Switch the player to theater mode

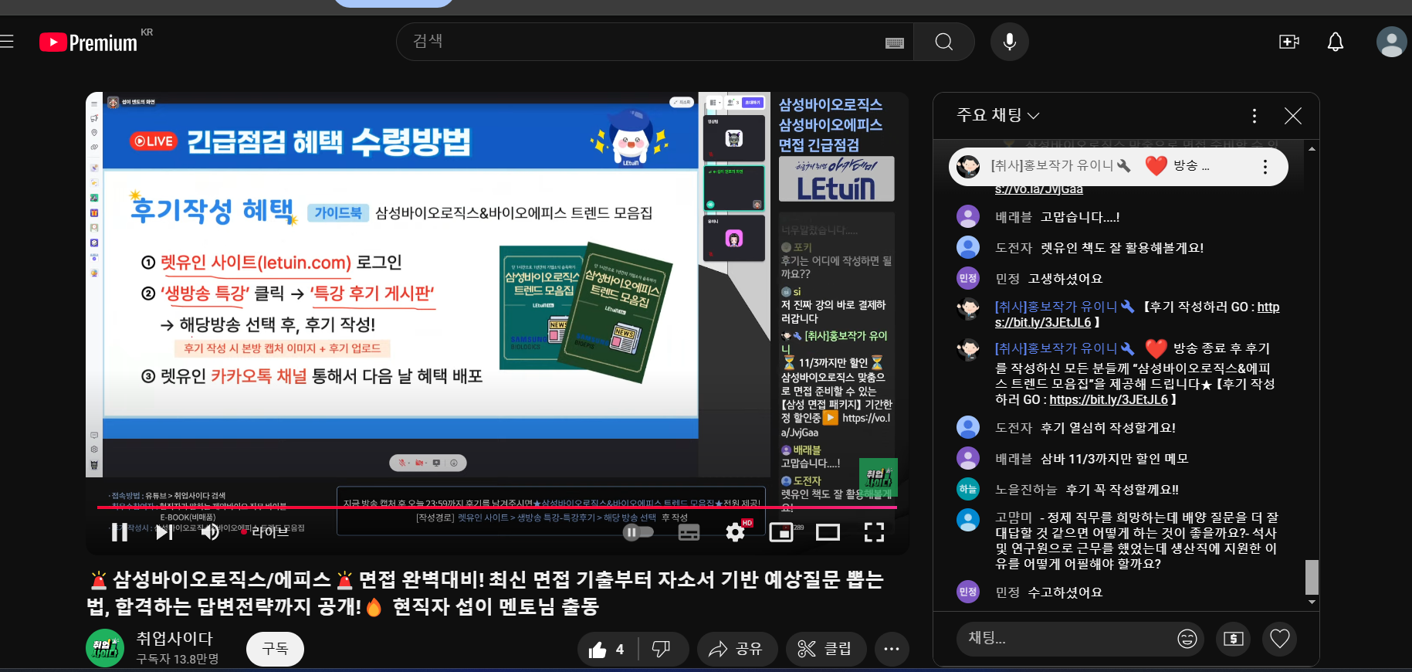coord(828,532)
